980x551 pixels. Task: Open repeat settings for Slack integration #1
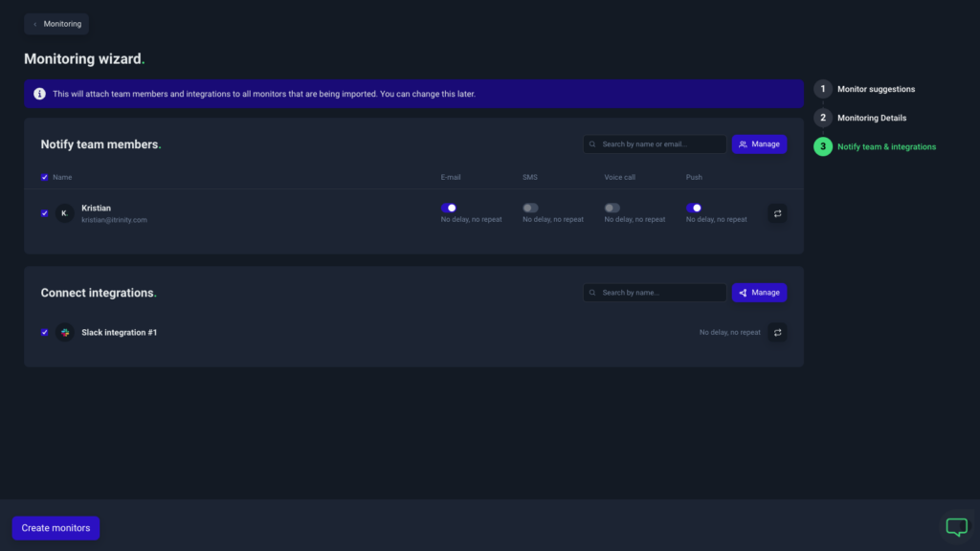777,332
